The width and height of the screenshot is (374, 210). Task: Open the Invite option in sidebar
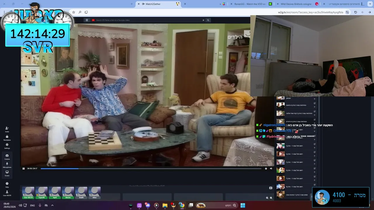pos(7,129)
